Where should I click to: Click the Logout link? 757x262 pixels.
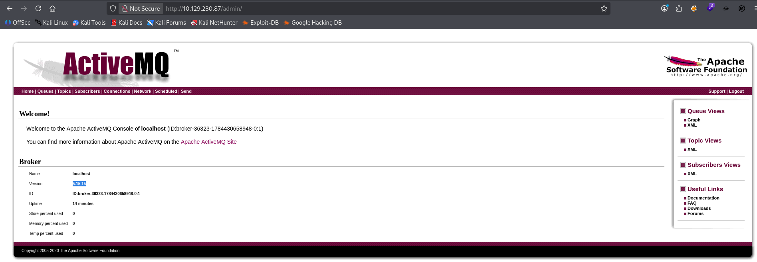click(x=736, y=91)
